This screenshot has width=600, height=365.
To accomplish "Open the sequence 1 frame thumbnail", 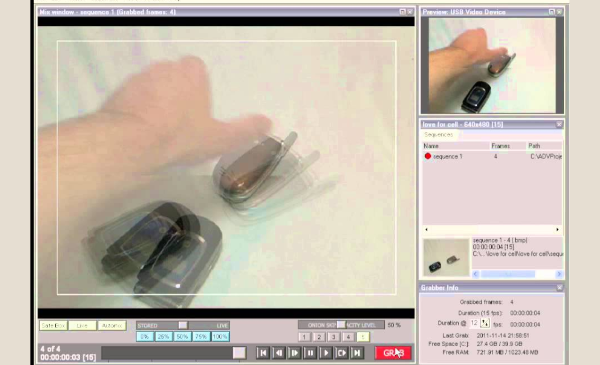I will pos(445,257).
